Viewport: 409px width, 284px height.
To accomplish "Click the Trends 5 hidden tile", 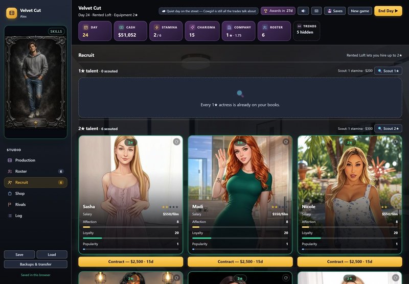I will click(306, 31).
